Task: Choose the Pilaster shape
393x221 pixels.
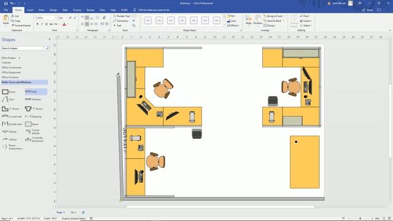Action: tap(10, 131)
